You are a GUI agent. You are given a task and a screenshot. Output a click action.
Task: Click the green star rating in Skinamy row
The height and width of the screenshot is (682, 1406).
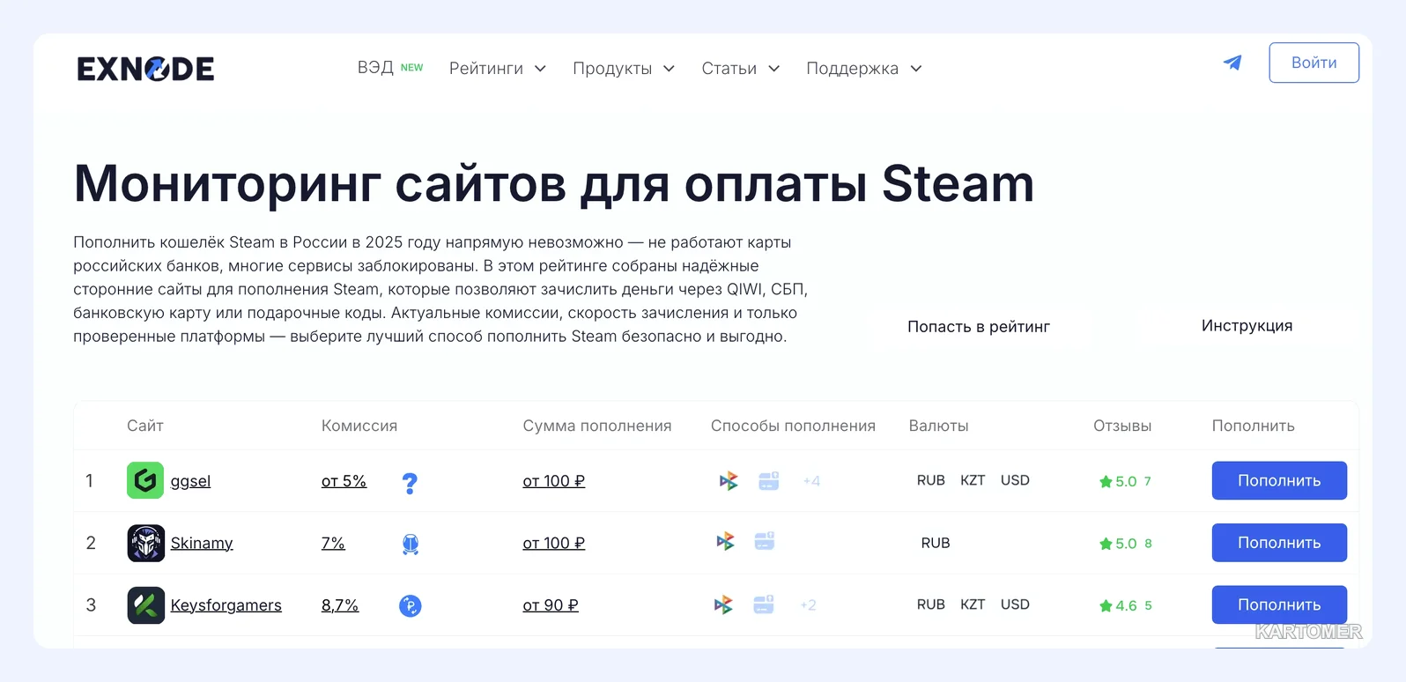tap(1118, 544)
